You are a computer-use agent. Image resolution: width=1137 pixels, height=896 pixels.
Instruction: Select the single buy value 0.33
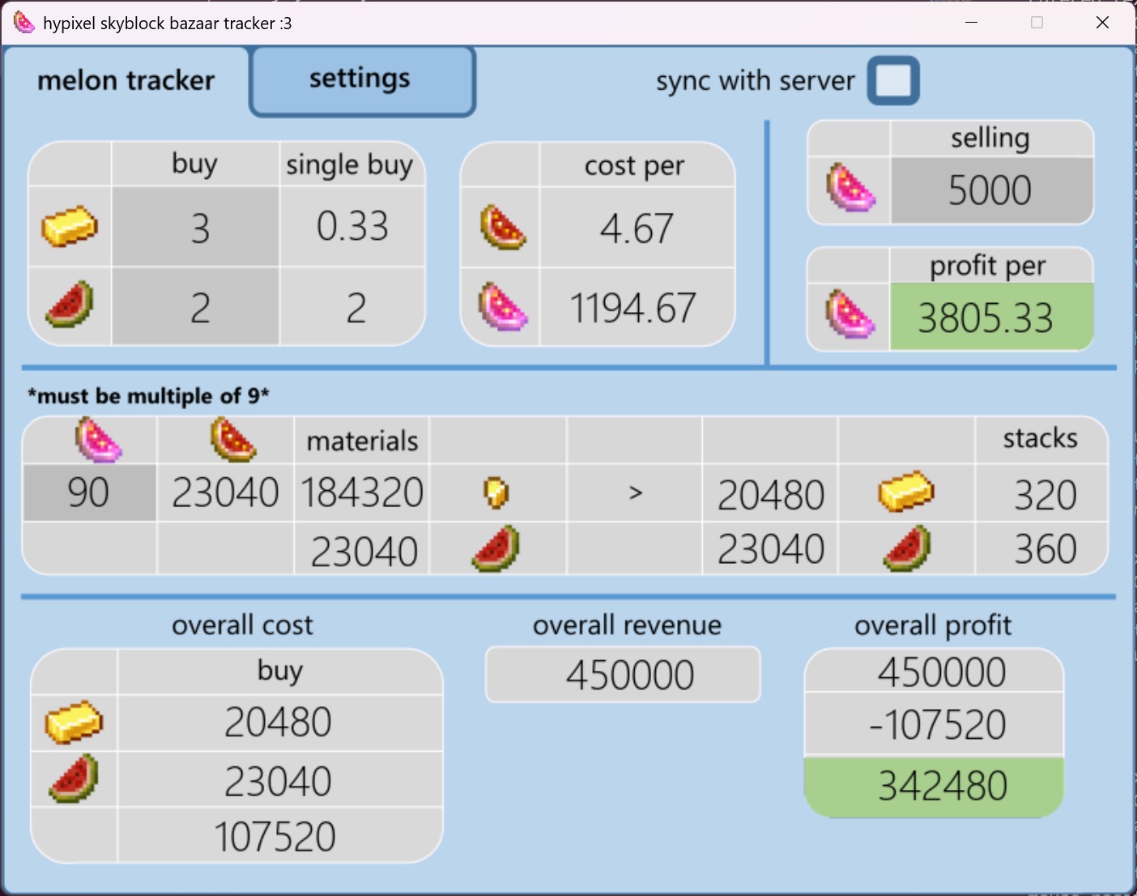click(352, 226)
